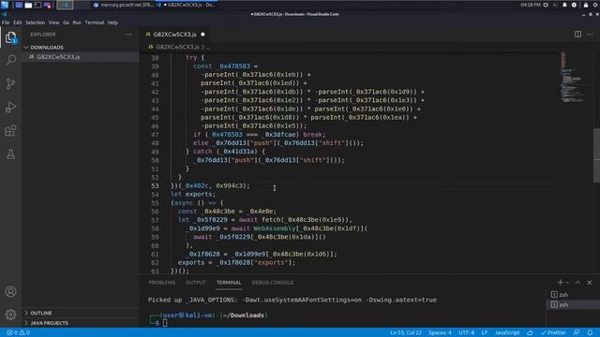This screenshot has width=600, height=337.
Task: Click the G82XCwSCX3.js breadcrumb
Action: (x=177, y=47)
